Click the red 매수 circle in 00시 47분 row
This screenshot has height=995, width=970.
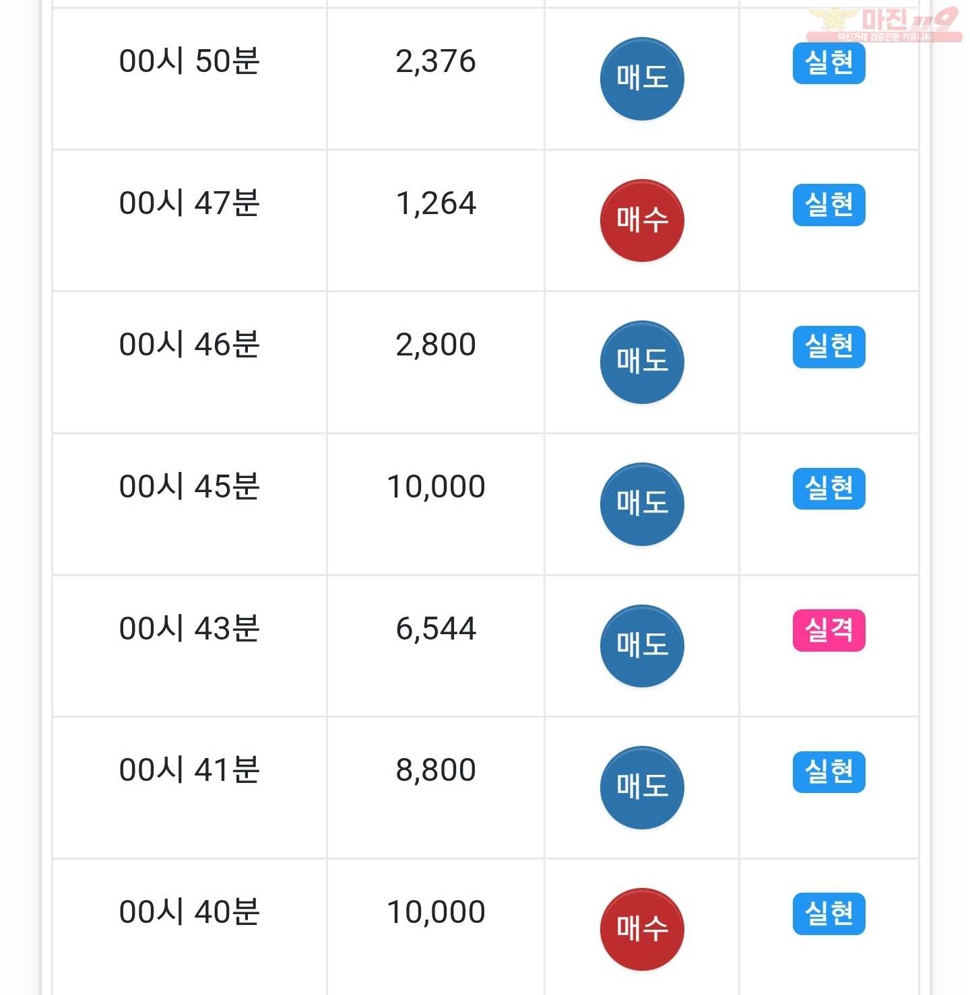pos(642,220)
